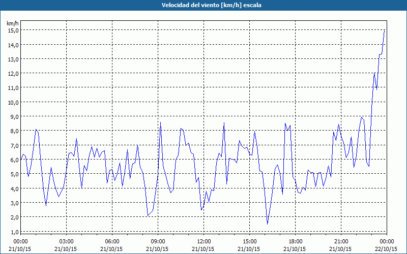Click the 22/10/15 date label
Screen dimensions: 407x254
(386, 249)
